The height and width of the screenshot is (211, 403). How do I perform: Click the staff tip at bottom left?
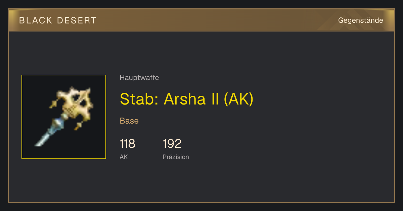pyautogui.click(x=39, y=142)
